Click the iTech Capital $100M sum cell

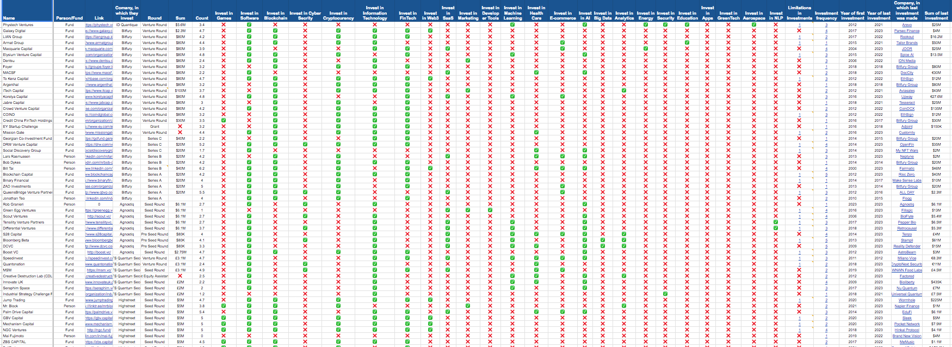[x=180, y=91]
